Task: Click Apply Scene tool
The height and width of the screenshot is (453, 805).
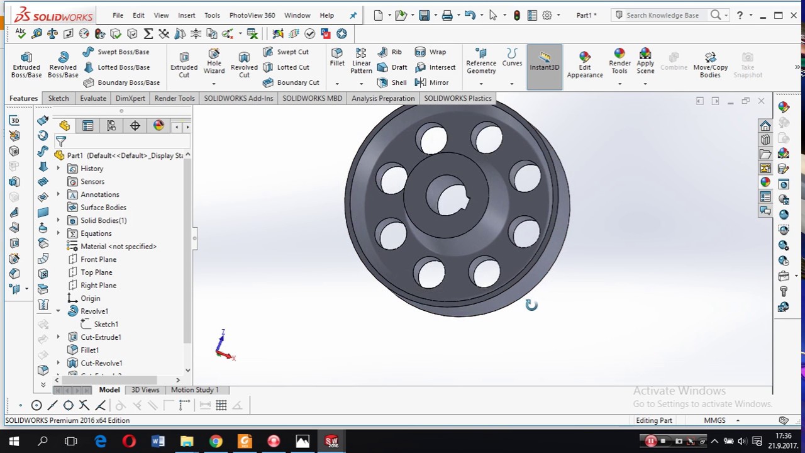Action: [645, 61]
